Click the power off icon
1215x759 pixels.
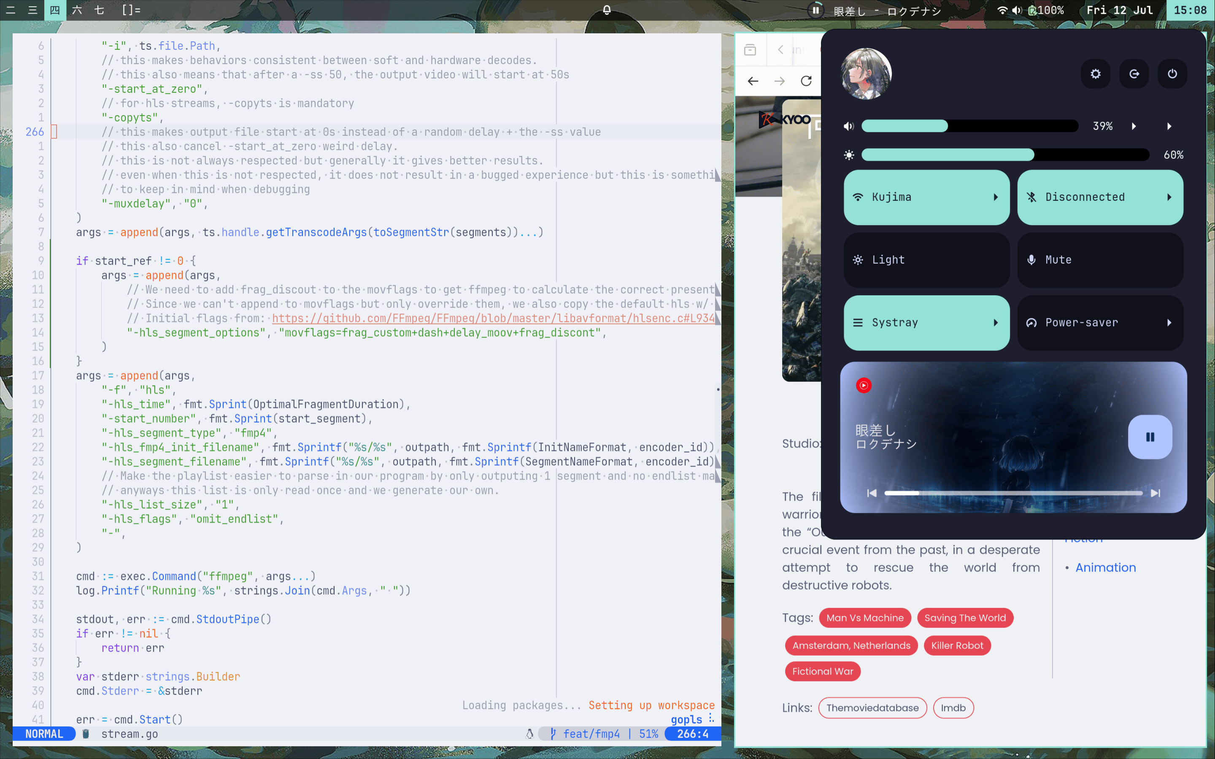click(x=1173, y=74)
